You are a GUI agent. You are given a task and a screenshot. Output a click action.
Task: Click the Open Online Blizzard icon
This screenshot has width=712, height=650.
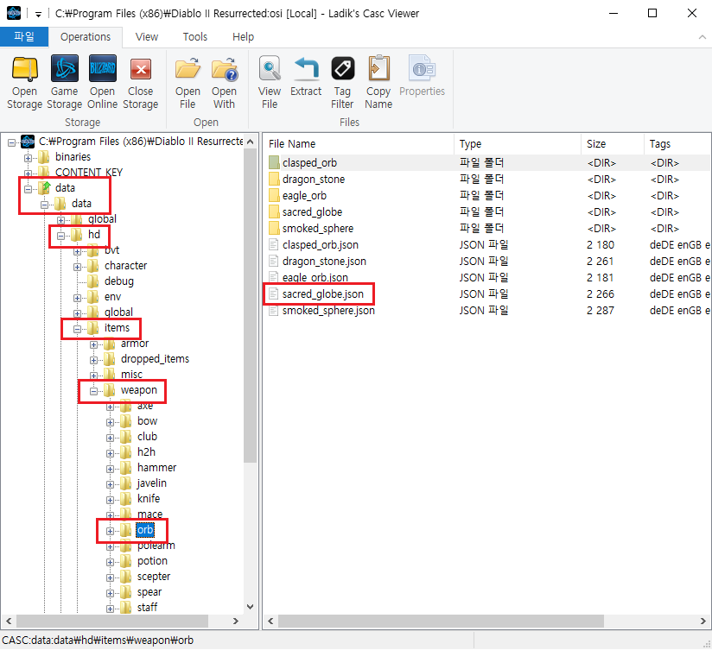pyautogui.click(x=103, y=69)
